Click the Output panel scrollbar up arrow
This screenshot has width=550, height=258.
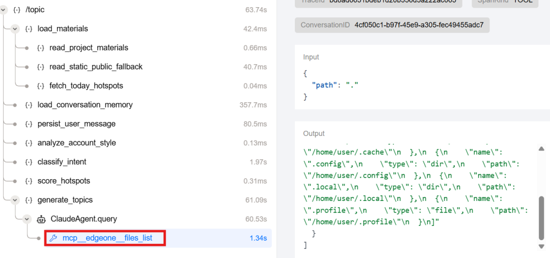coord(541,149)
